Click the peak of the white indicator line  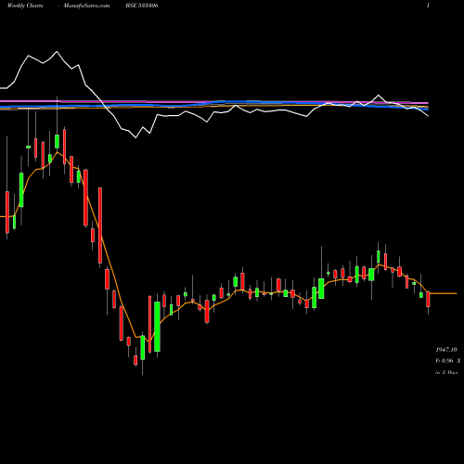pos(57,51)
